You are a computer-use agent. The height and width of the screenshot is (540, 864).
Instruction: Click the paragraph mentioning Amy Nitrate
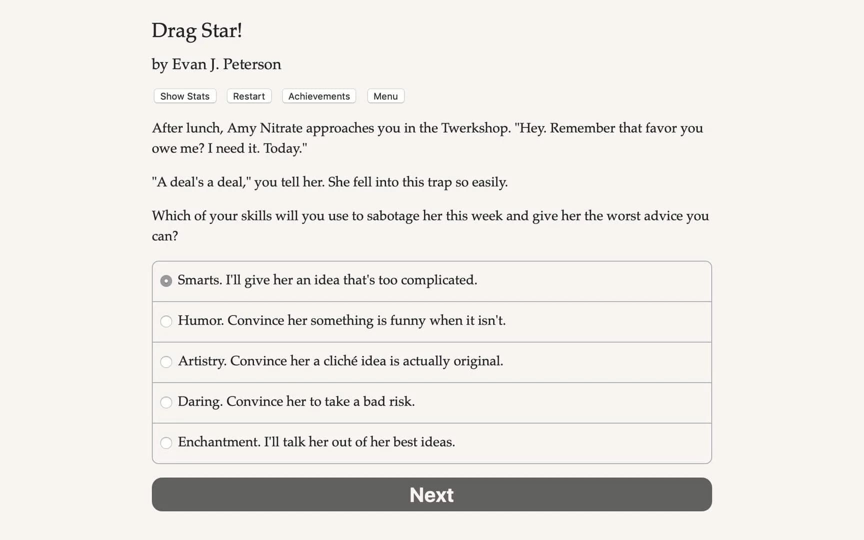coord(427,138)
